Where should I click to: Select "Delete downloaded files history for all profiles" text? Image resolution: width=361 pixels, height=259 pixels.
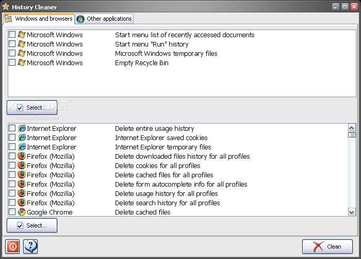[183, 157]
